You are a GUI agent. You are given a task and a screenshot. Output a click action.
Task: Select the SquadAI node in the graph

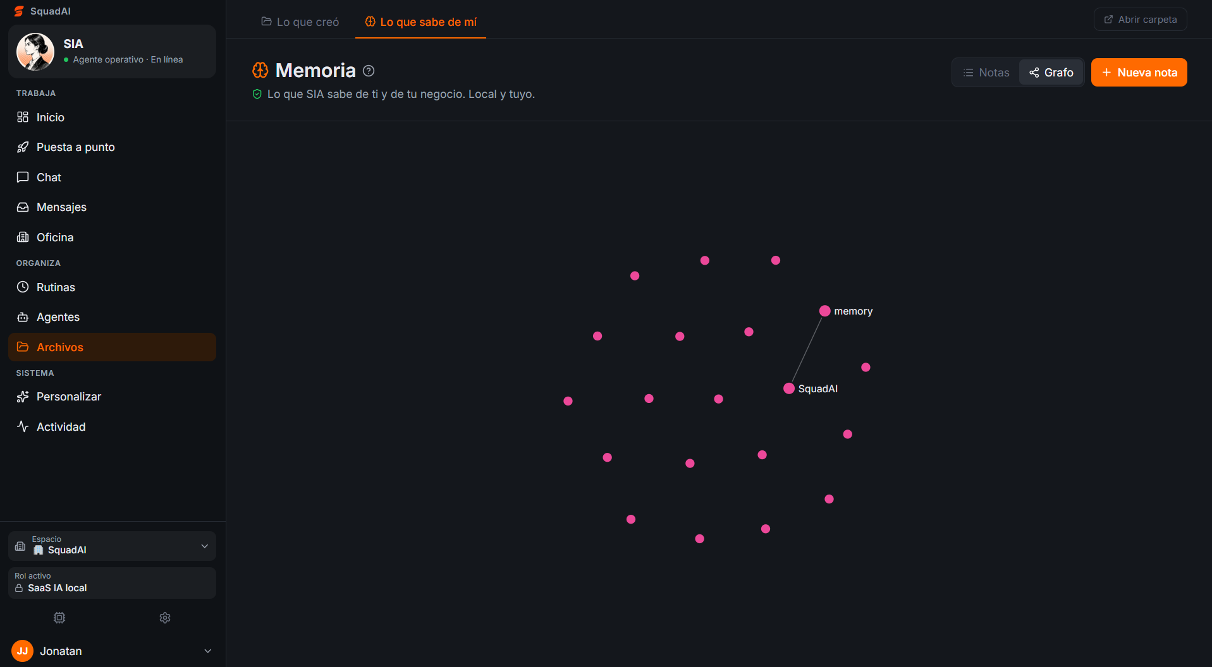(x=789, y=388)
